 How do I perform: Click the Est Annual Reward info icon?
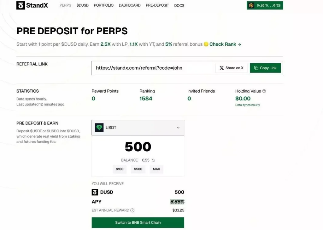pyautogui.click(x=132, y=210)
